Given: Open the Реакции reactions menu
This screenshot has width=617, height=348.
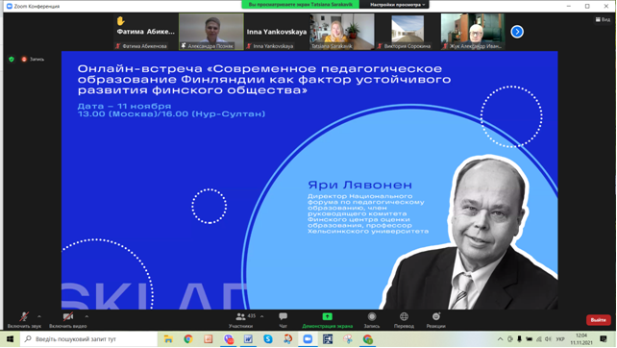Looking at the screenshot, I should 436,320.
